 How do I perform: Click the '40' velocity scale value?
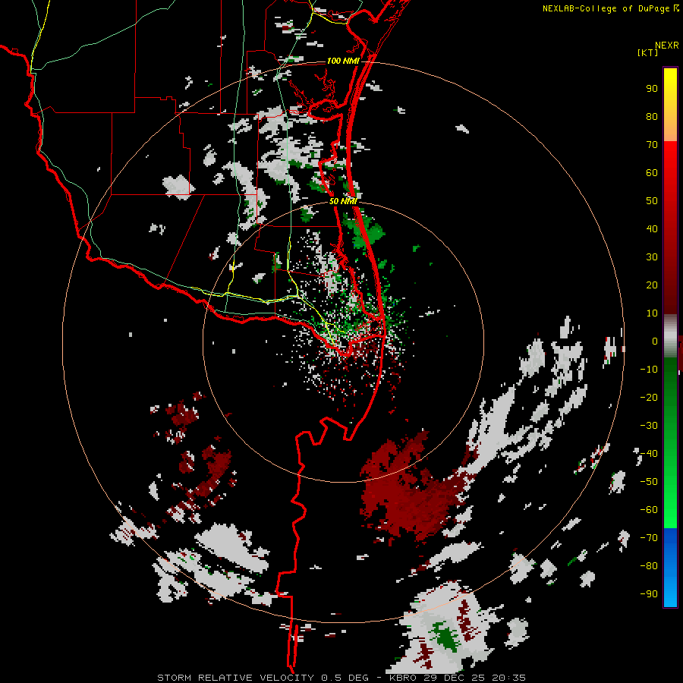(x=652, y=229)
